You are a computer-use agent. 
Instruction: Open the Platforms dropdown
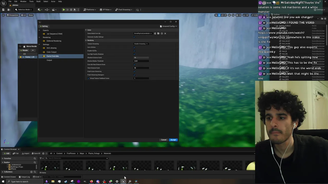tap(90, 10)
